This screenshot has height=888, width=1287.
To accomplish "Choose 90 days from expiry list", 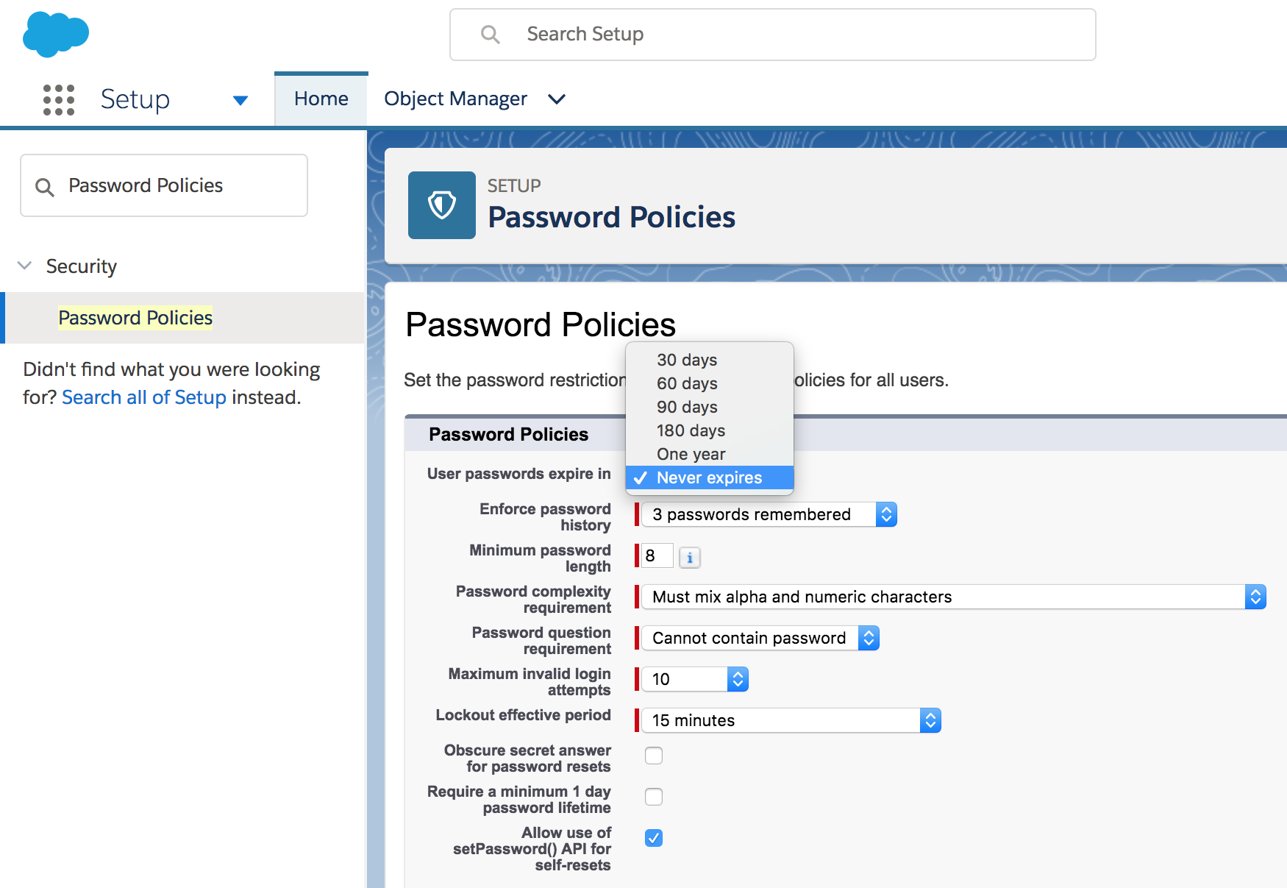I will coord(710,407).
